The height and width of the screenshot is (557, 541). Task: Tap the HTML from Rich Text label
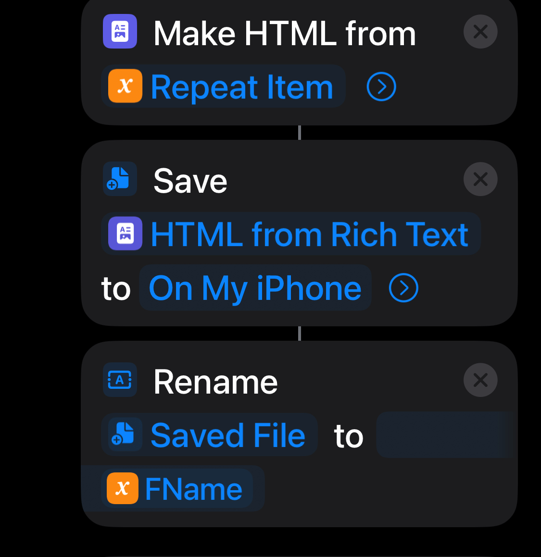pos(309,235)
